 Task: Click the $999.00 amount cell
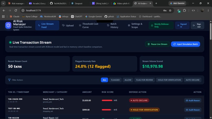pos(86,110)
